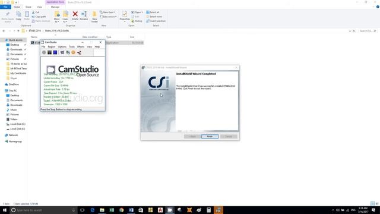380x214 pixels.
Task: Open Microsoft Edge from the taskbar
Action: click(93, 210)
